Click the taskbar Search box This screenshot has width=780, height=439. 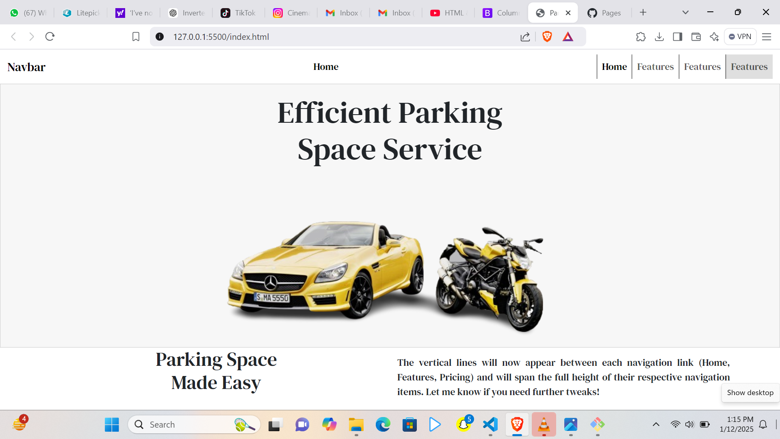194,425
